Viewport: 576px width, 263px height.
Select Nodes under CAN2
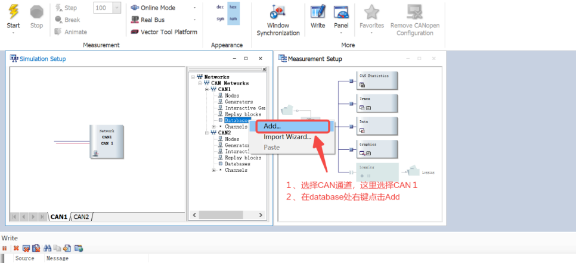[x=232, y=139]
